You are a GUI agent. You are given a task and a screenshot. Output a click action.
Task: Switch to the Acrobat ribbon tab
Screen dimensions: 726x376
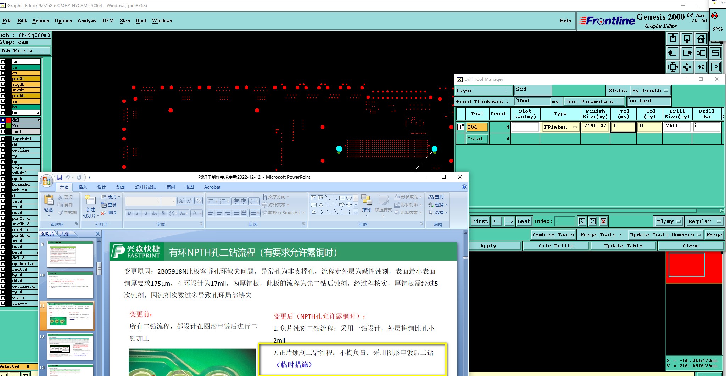coord(212,187)
